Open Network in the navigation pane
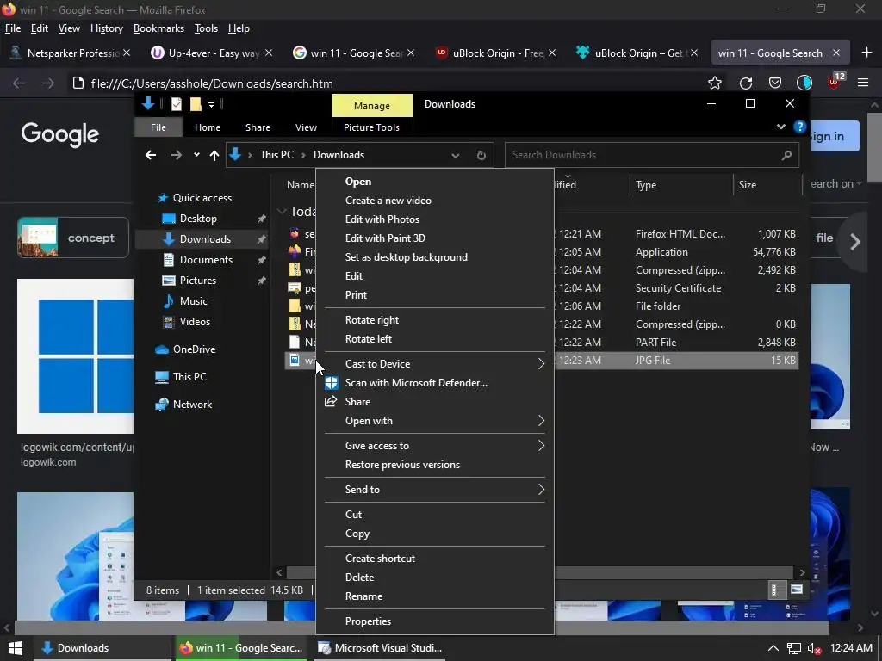 192,405
